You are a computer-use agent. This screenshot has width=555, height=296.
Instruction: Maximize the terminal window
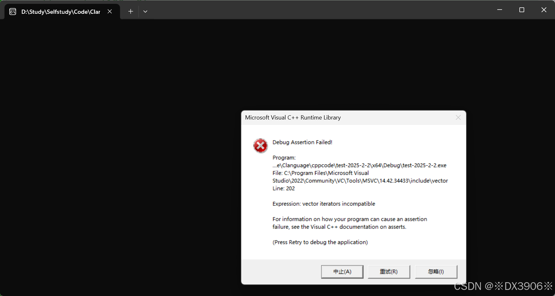tap(522, 10)
